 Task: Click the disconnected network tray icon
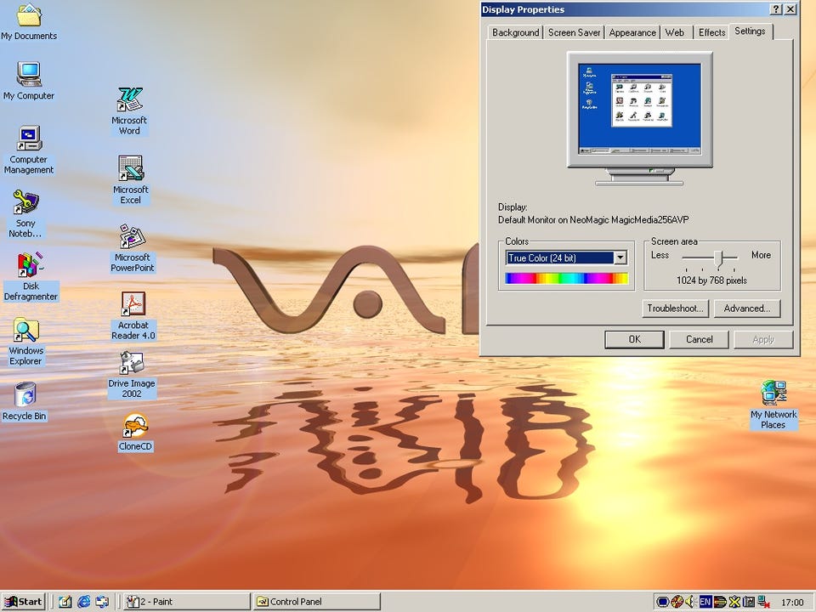click(764, 602)
